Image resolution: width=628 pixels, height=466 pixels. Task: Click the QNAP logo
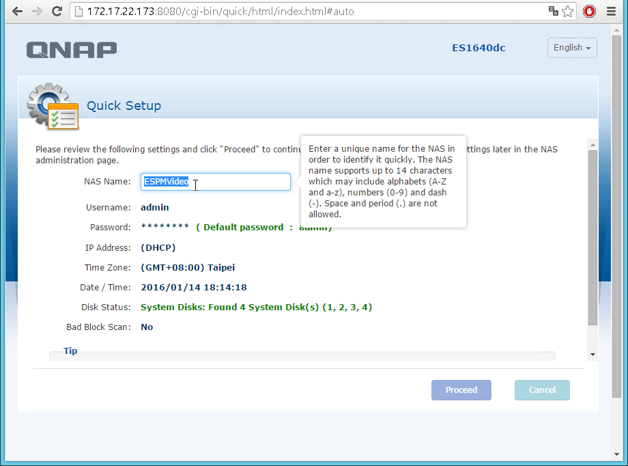pyautogui.click(x=72, y=49)
